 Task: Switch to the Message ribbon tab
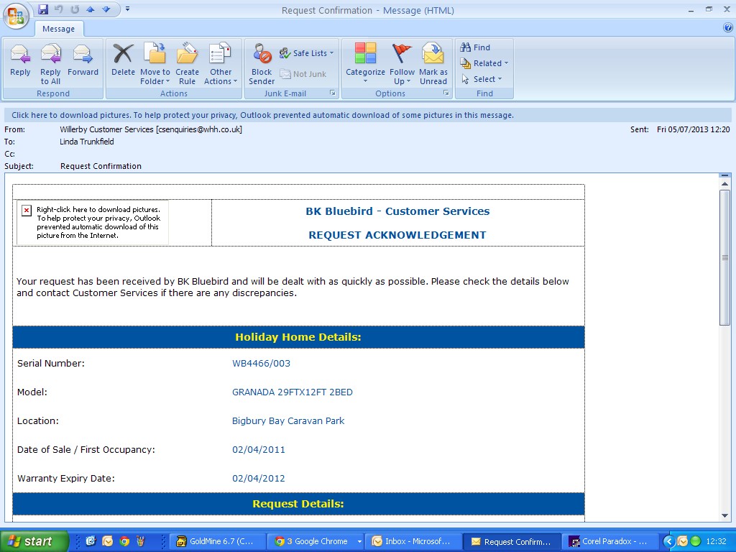tap(59, 29)
